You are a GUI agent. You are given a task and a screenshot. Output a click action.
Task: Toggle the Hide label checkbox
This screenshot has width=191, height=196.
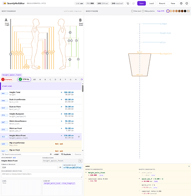pos(132,11)
